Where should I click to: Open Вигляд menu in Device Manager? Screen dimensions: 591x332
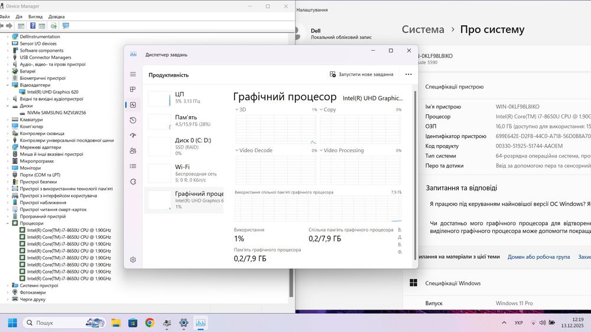(35, 17)
